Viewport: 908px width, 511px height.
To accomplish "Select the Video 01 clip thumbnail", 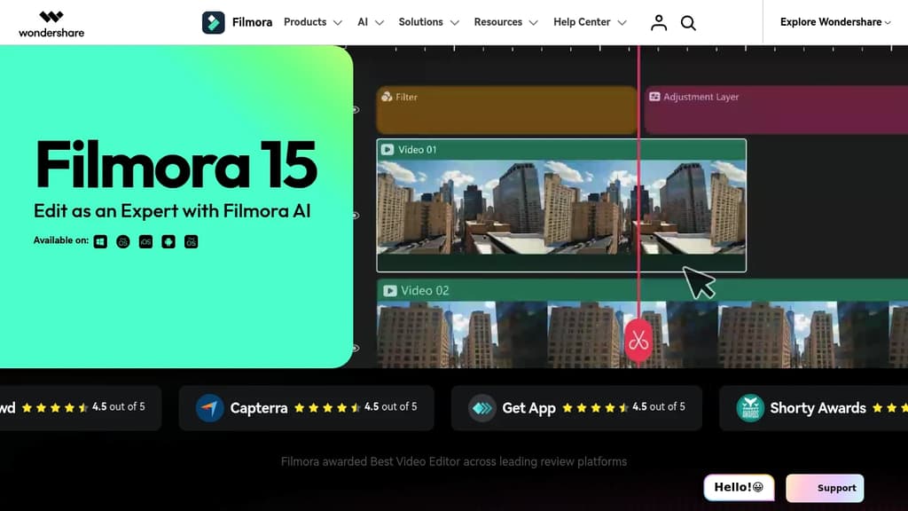I will coord(561,206).
